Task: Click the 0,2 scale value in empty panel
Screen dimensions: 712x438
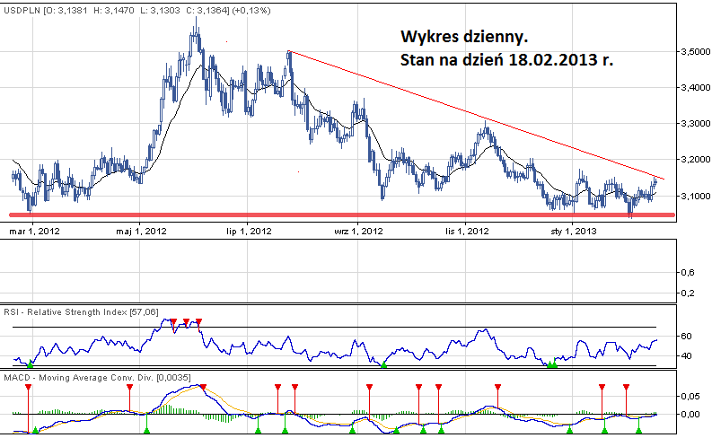Action: [x=688, y=293]
